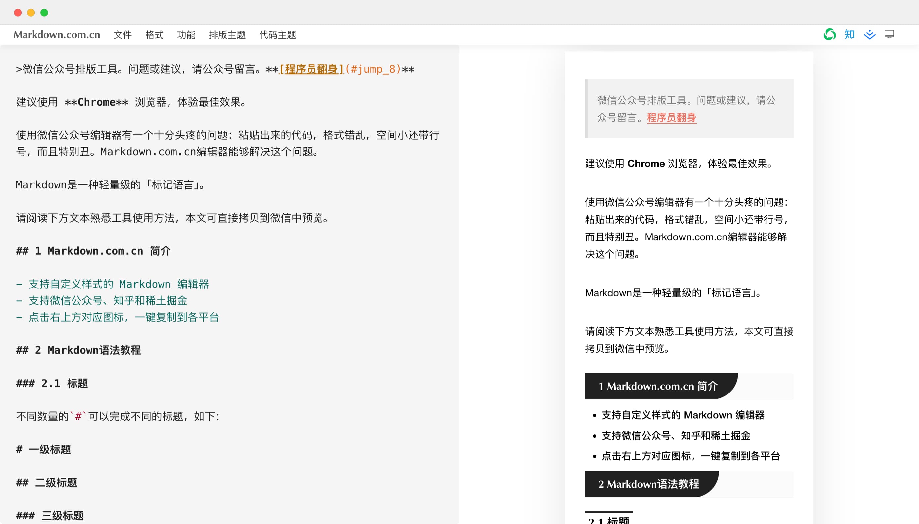
Task: Click editor heading '## 2 Markdown语法教程'
Action: point(78,350)
